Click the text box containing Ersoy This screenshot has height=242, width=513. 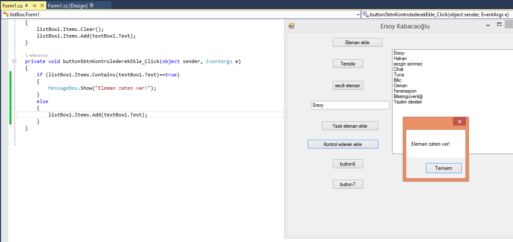[350, 105]
